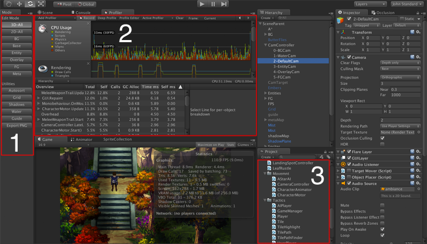Screen dimensions: 427x244
Task: Select the Rotate tool in toolbar
Action: [x=30, y=4]
